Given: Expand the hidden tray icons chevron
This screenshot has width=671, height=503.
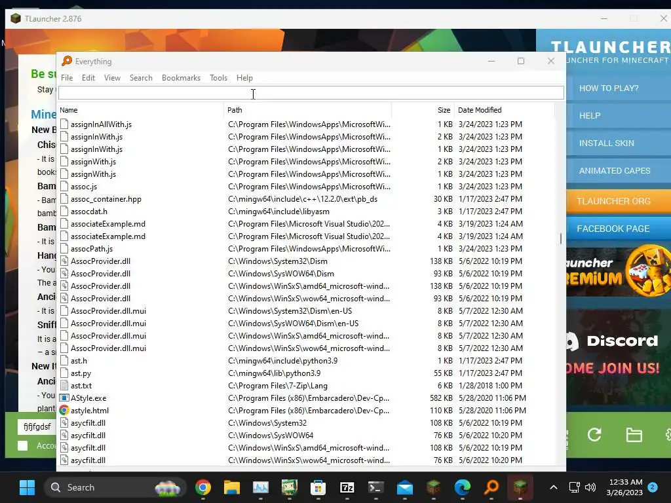Looking at the screenshot, I should click(553, 487).
